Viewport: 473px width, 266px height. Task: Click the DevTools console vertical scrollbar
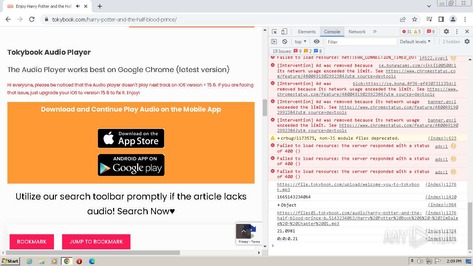point(470,226)
